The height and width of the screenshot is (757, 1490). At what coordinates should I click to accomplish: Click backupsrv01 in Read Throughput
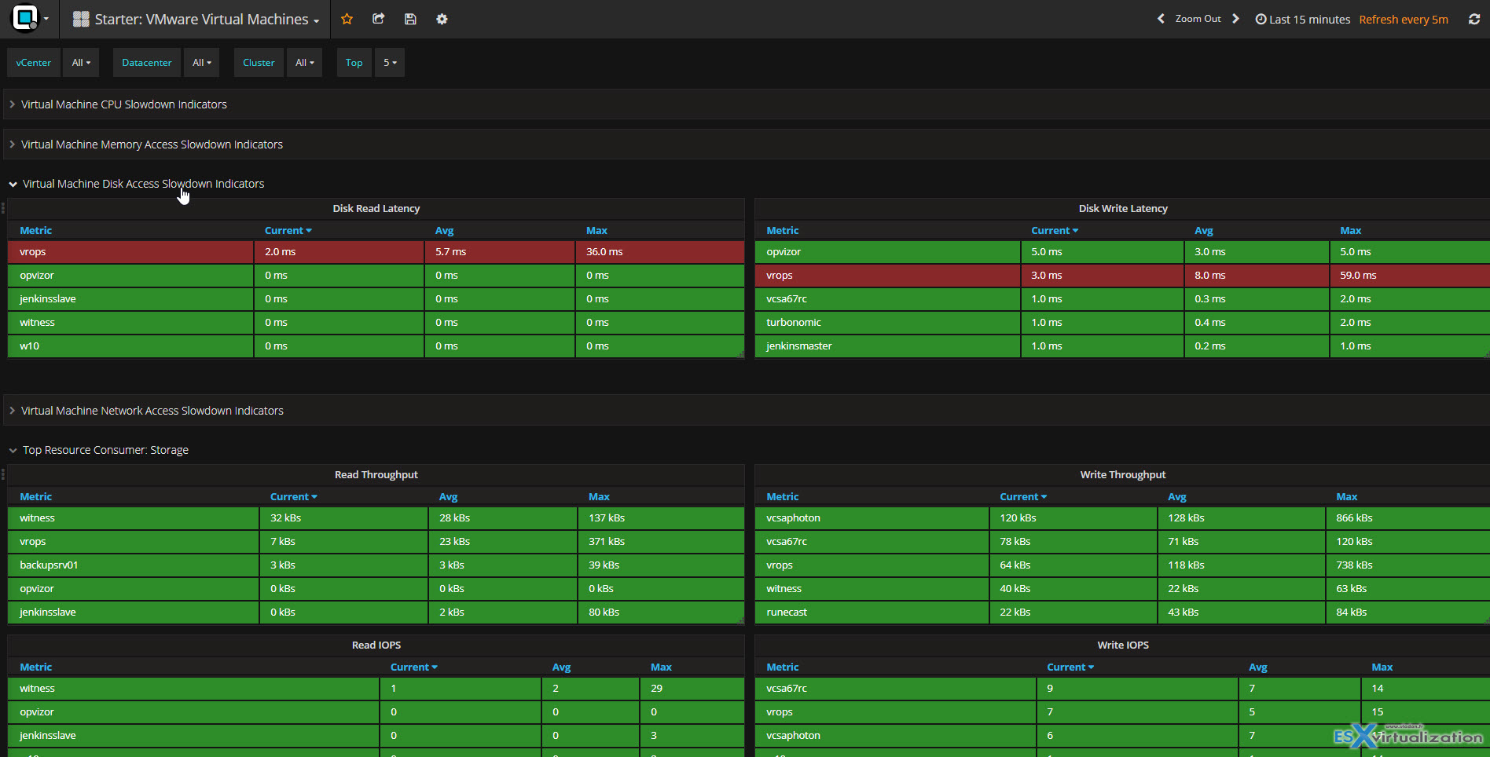pyautogui.click(x=49, y=565)
